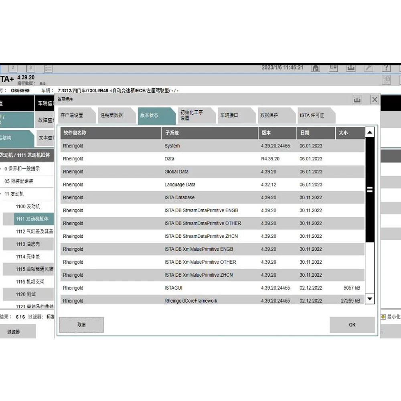Select ISTA DB XmlValuePrimitive ENGB row
This screenshot has height=401, width=401.
[213, 249]
